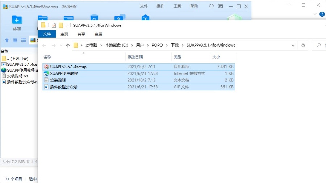Switch 360压缩 to thumbnail view icon
This screenshot has width=326, height=183.
15,40
